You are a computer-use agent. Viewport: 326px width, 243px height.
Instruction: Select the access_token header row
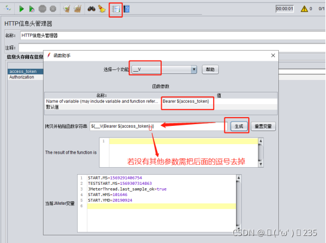pos(25,72)
